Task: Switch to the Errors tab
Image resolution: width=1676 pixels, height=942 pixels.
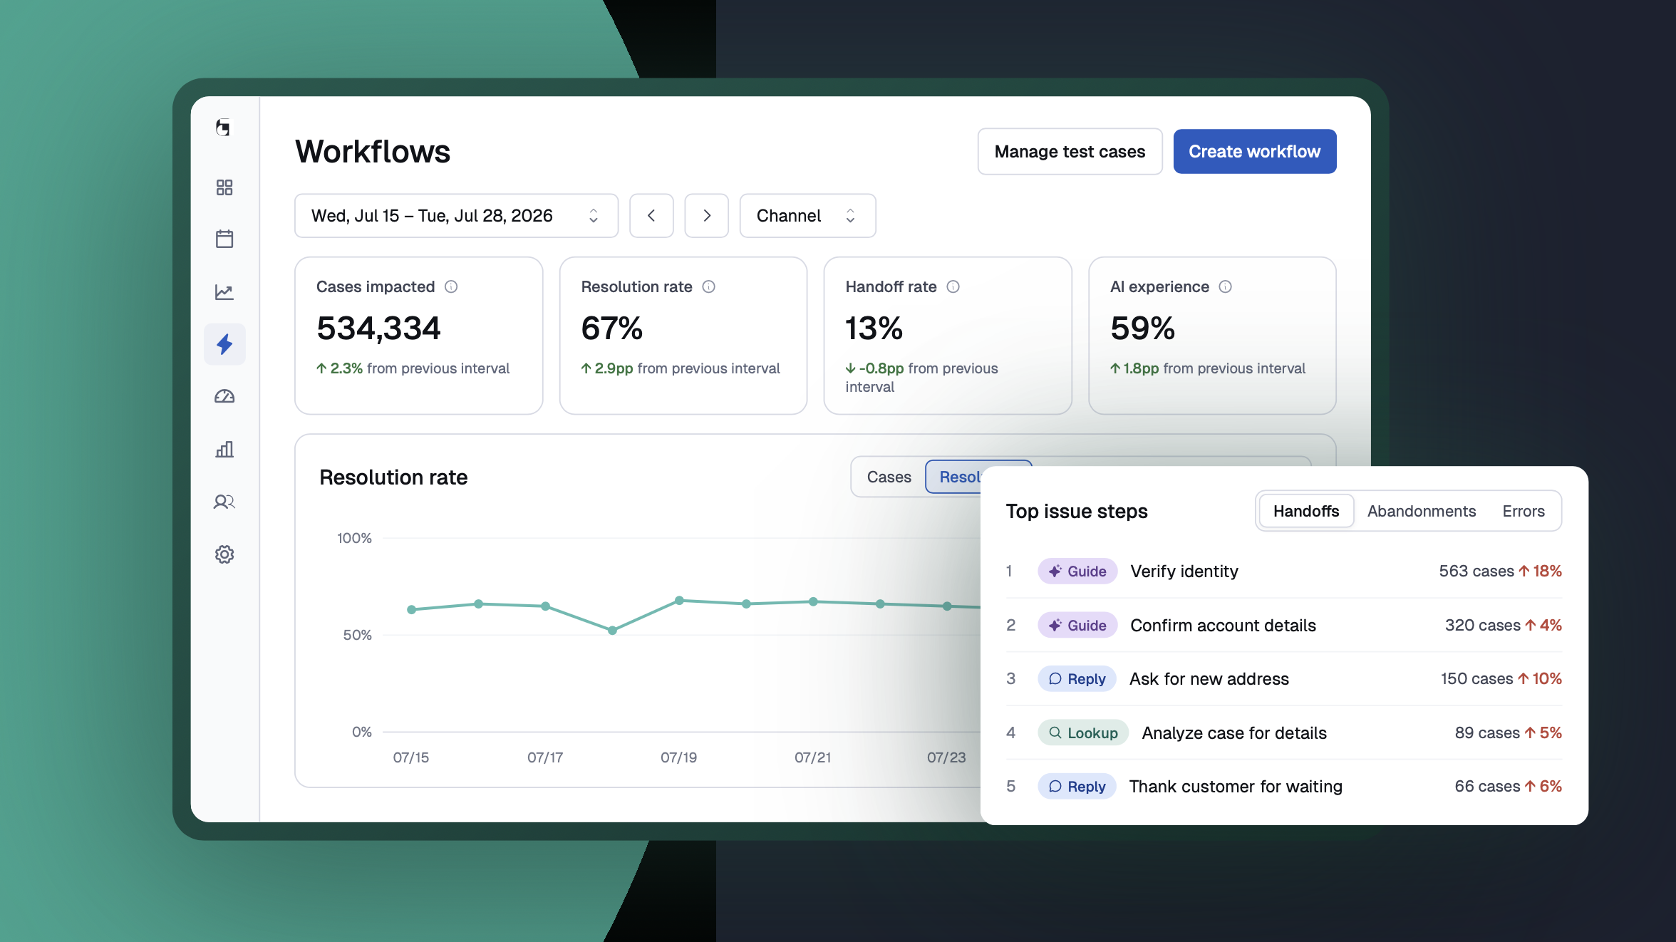Action: pos(1523,511)
